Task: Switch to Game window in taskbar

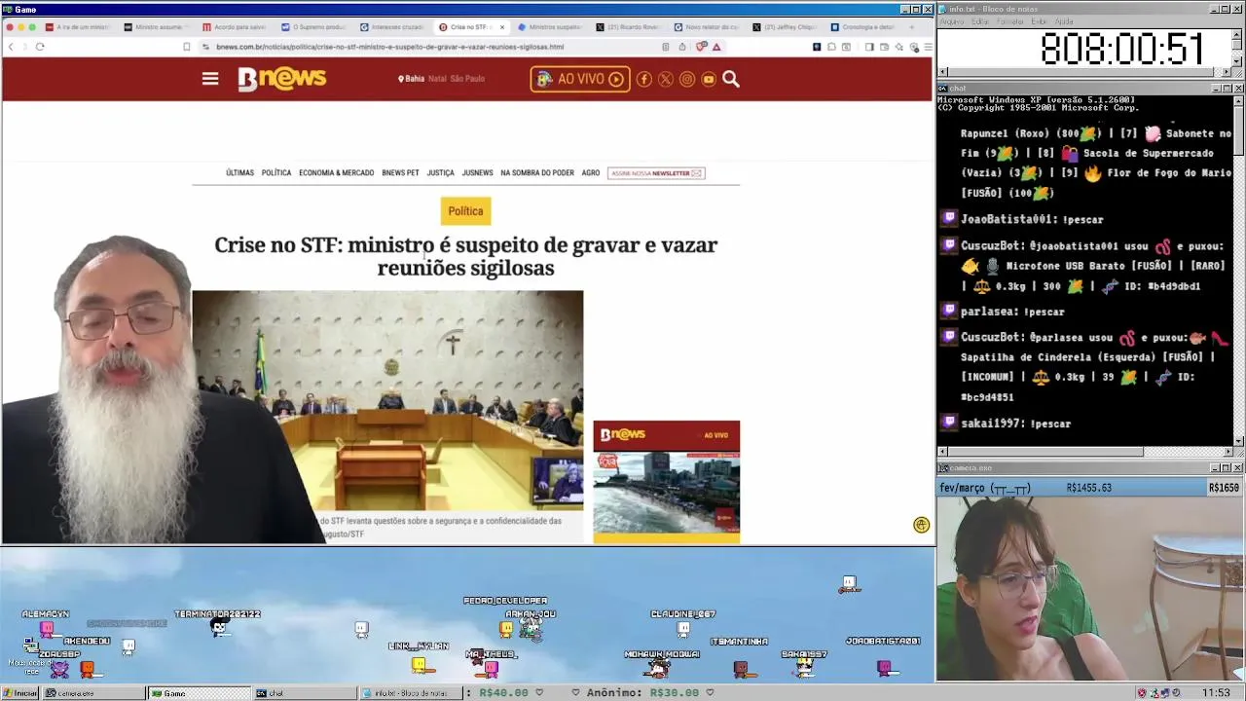Action: pos(199,693)
